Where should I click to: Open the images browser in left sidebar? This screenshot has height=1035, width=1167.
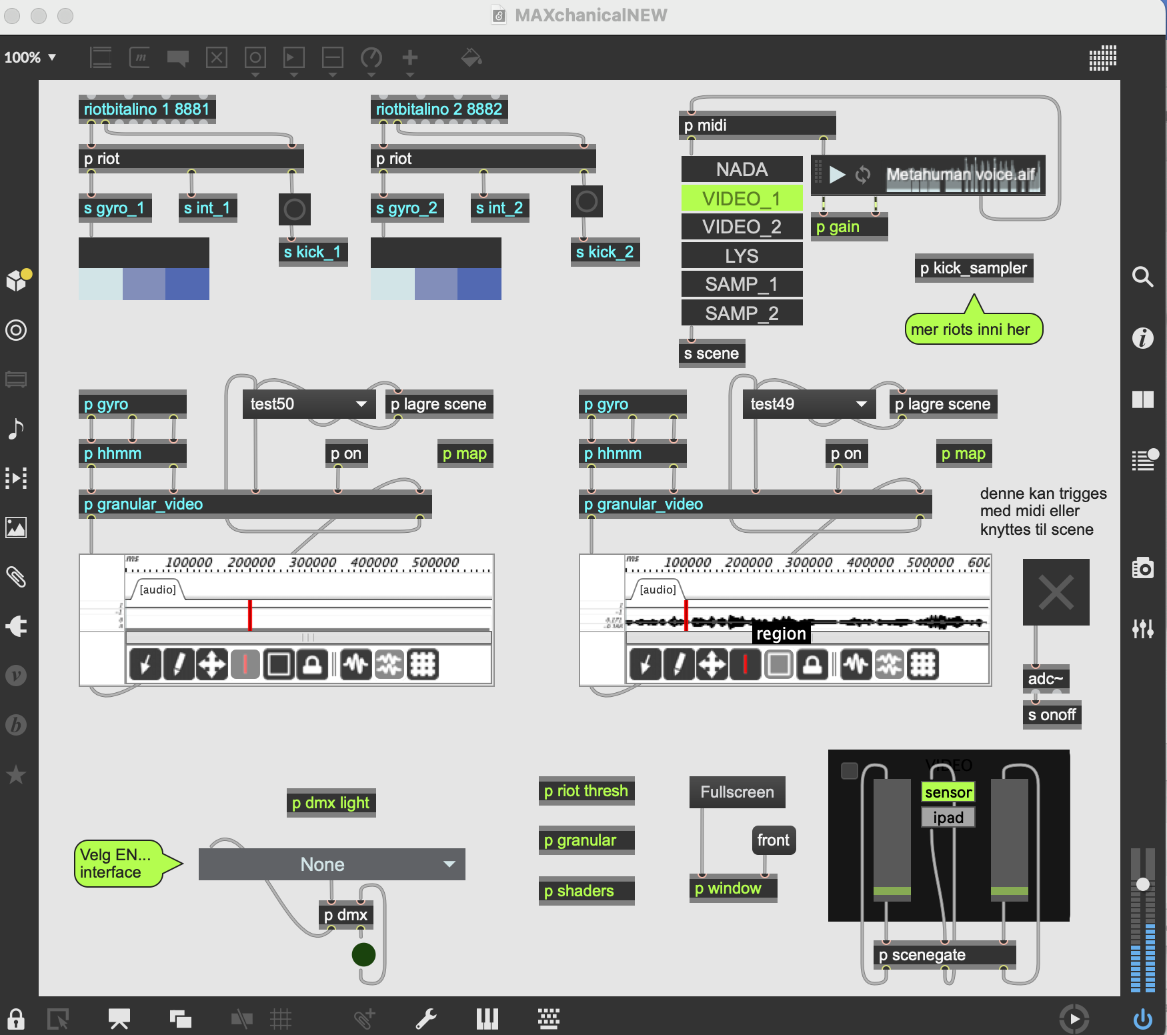pyautogui.click(x=16, y=528)
